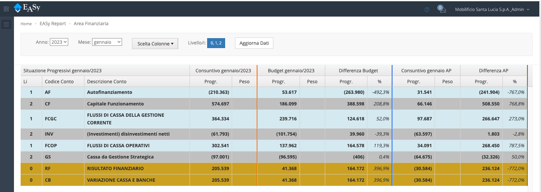Open the Mese month dropdown
This screenshot has width=541, height=192.
click(x=107, y=42)
